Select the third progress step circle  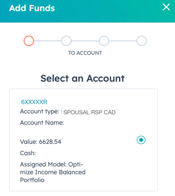point(104,41)
